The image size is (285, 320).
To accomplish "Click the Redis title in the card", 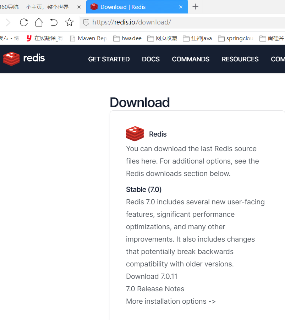I will 158,134.
